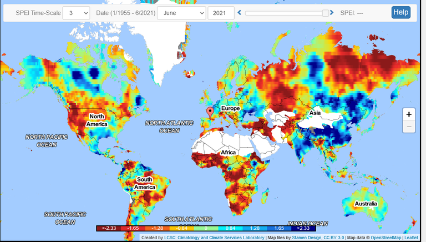Open the Help button
Viewport: 426px width, 242px height.
coord(400,12)
